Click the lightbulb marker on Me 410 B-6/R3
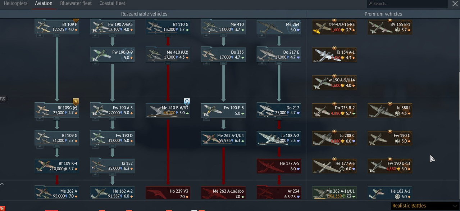Viewport: 460px width, 211px height. click(x=187, y=102)
